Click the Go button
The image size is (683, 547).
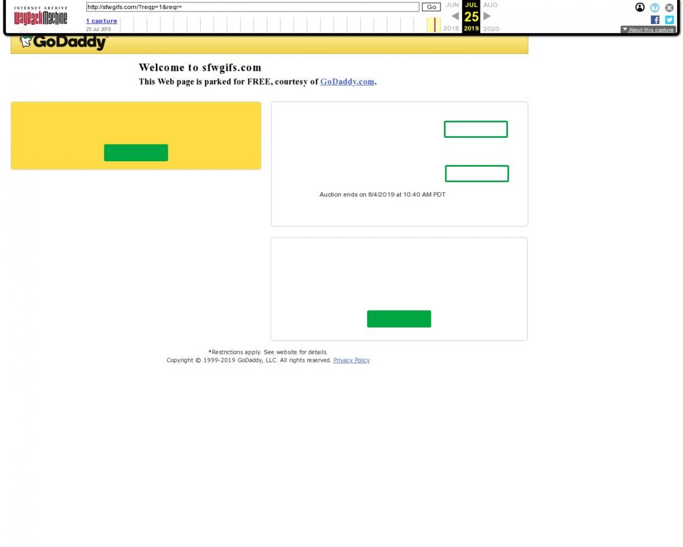[x=431, y=7]
